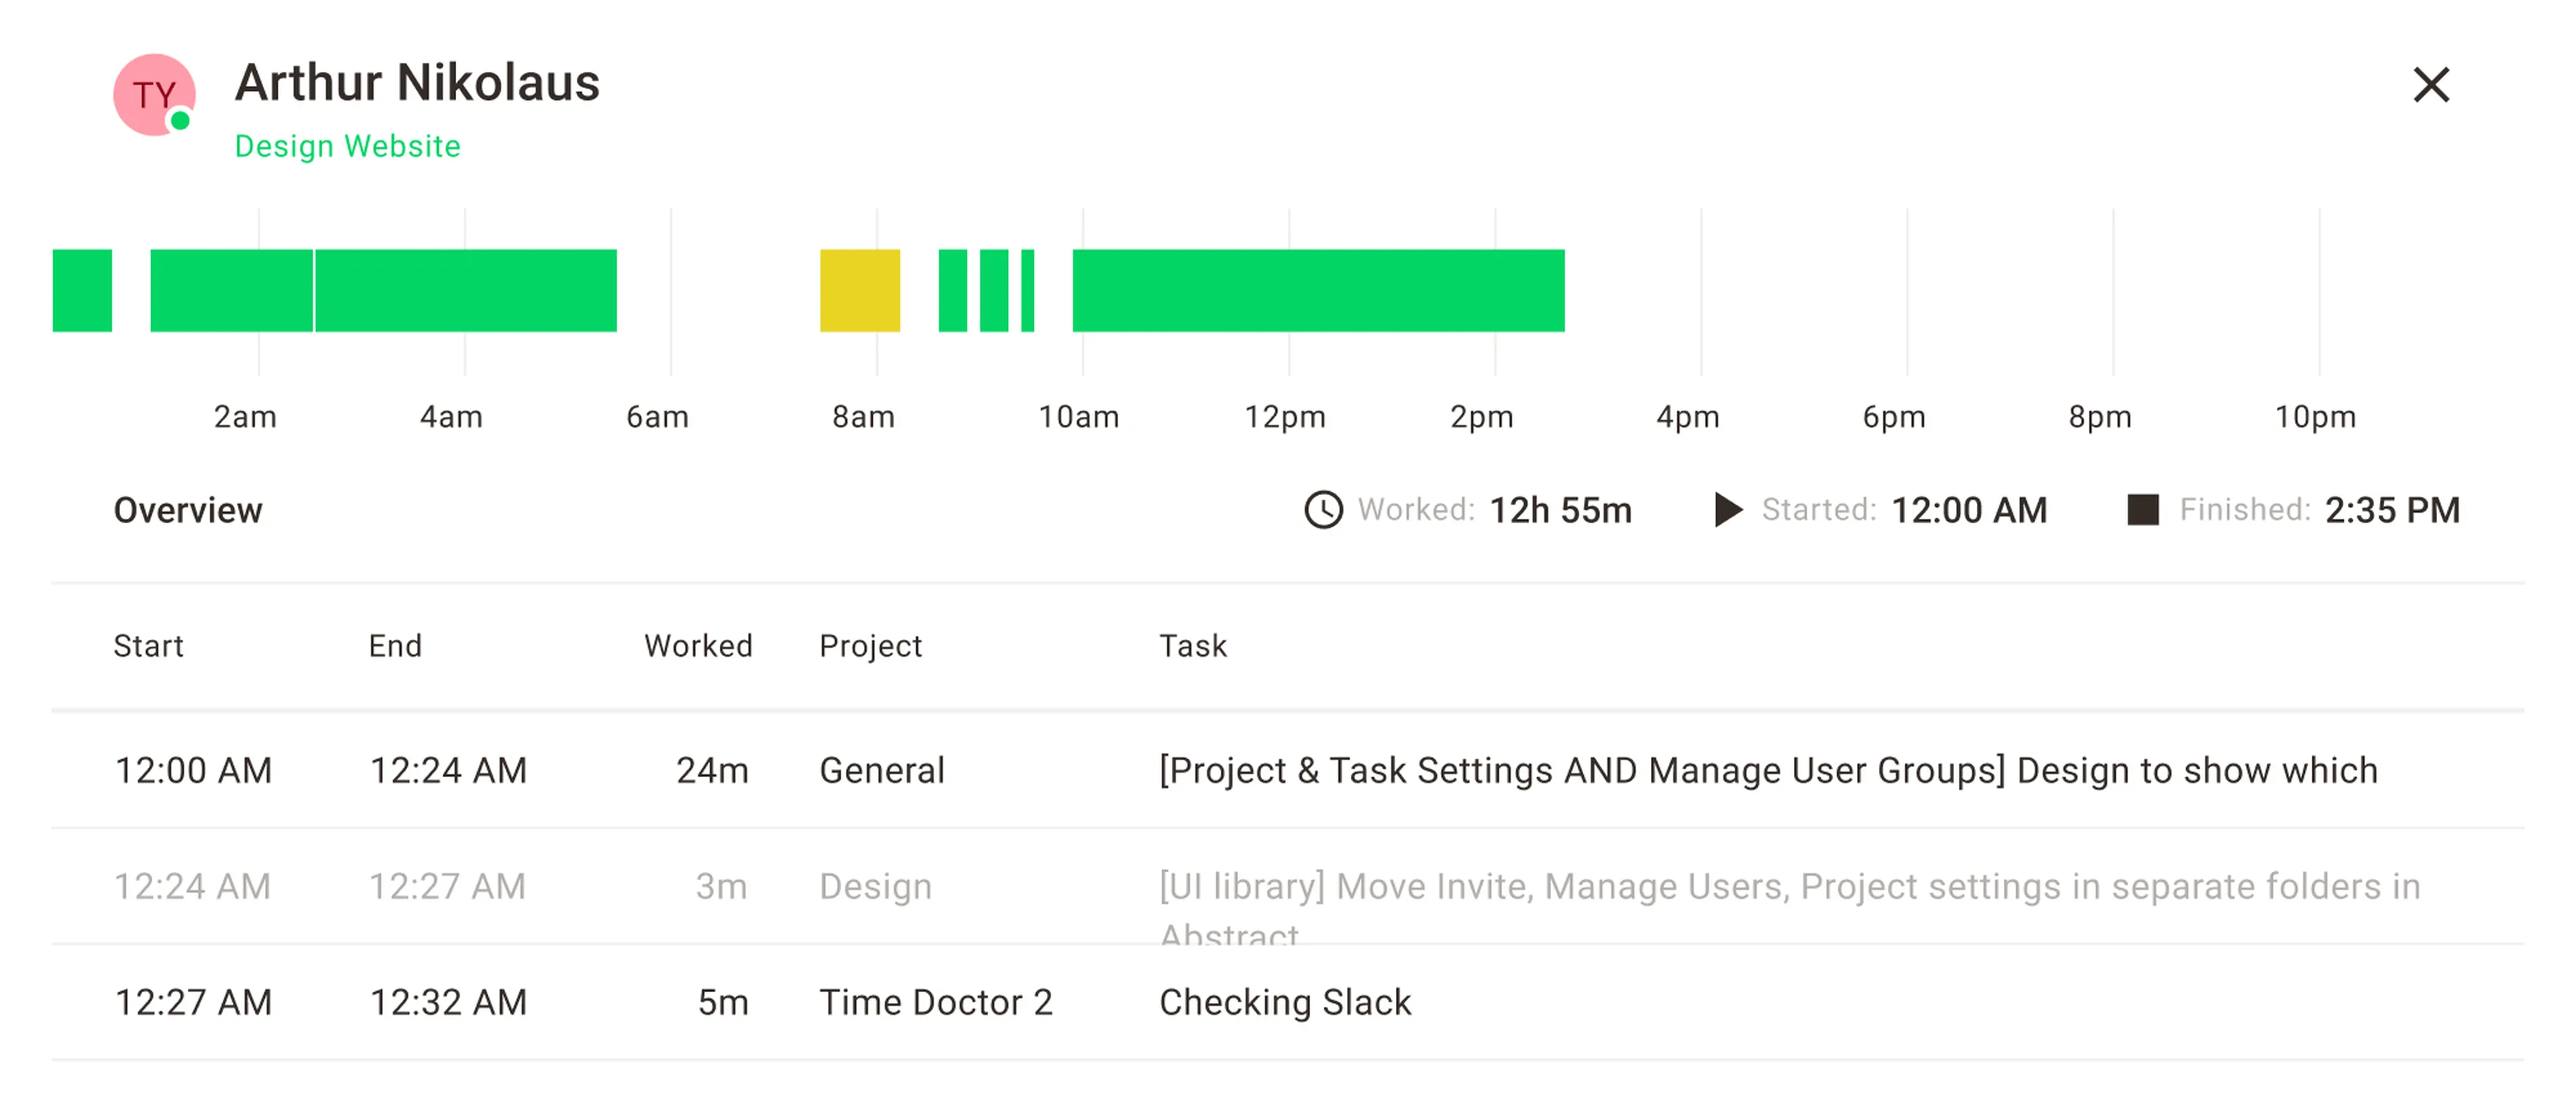
Task: Select the long green block spanning 12pm
Action: click(1318, 290)
